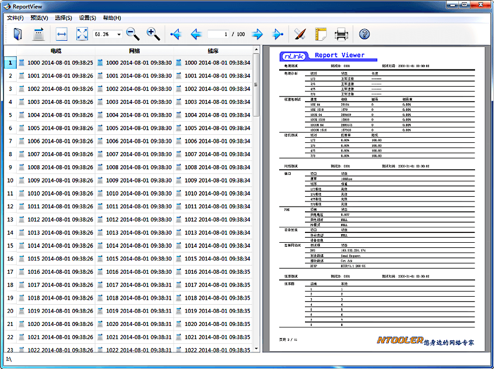
Task: Select 网络 report 1005 2014-08-01 09:38:30
Action: [x=138, y=128]
